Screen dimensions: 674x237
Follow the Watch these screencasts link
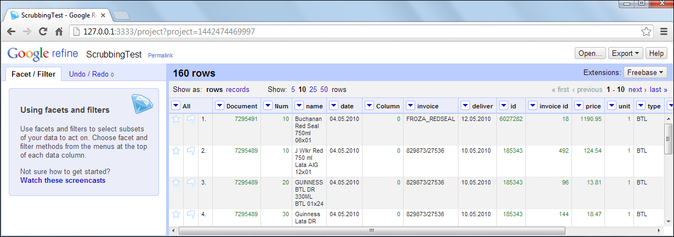pyautogui.click(x=63, y=180)
